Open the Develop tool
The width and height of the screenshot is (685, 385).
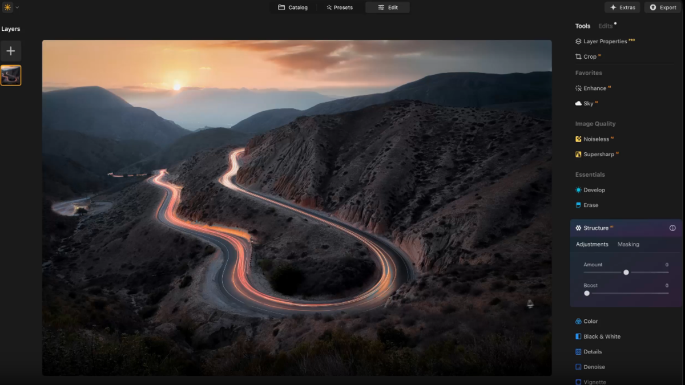tap(594, 189)
